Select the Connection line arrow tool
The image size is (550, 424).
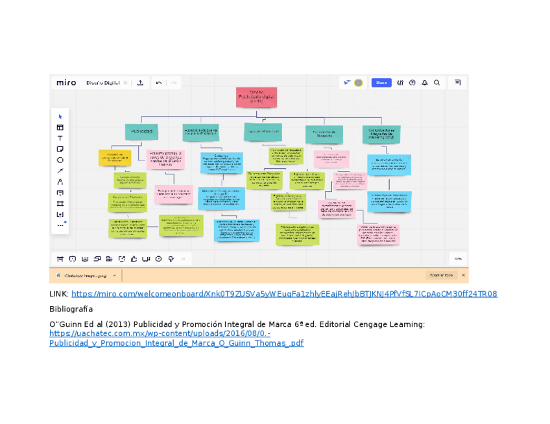[60, 171]
